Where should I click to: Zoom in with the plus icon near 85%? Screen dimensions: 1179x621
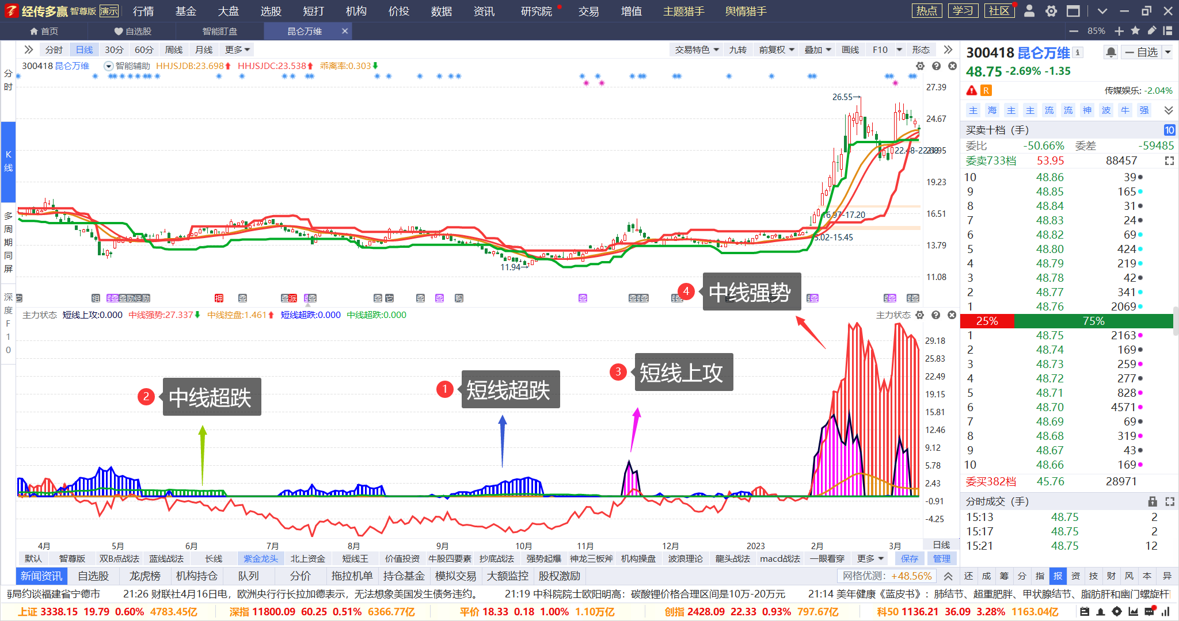click(x=1119, y=31)
